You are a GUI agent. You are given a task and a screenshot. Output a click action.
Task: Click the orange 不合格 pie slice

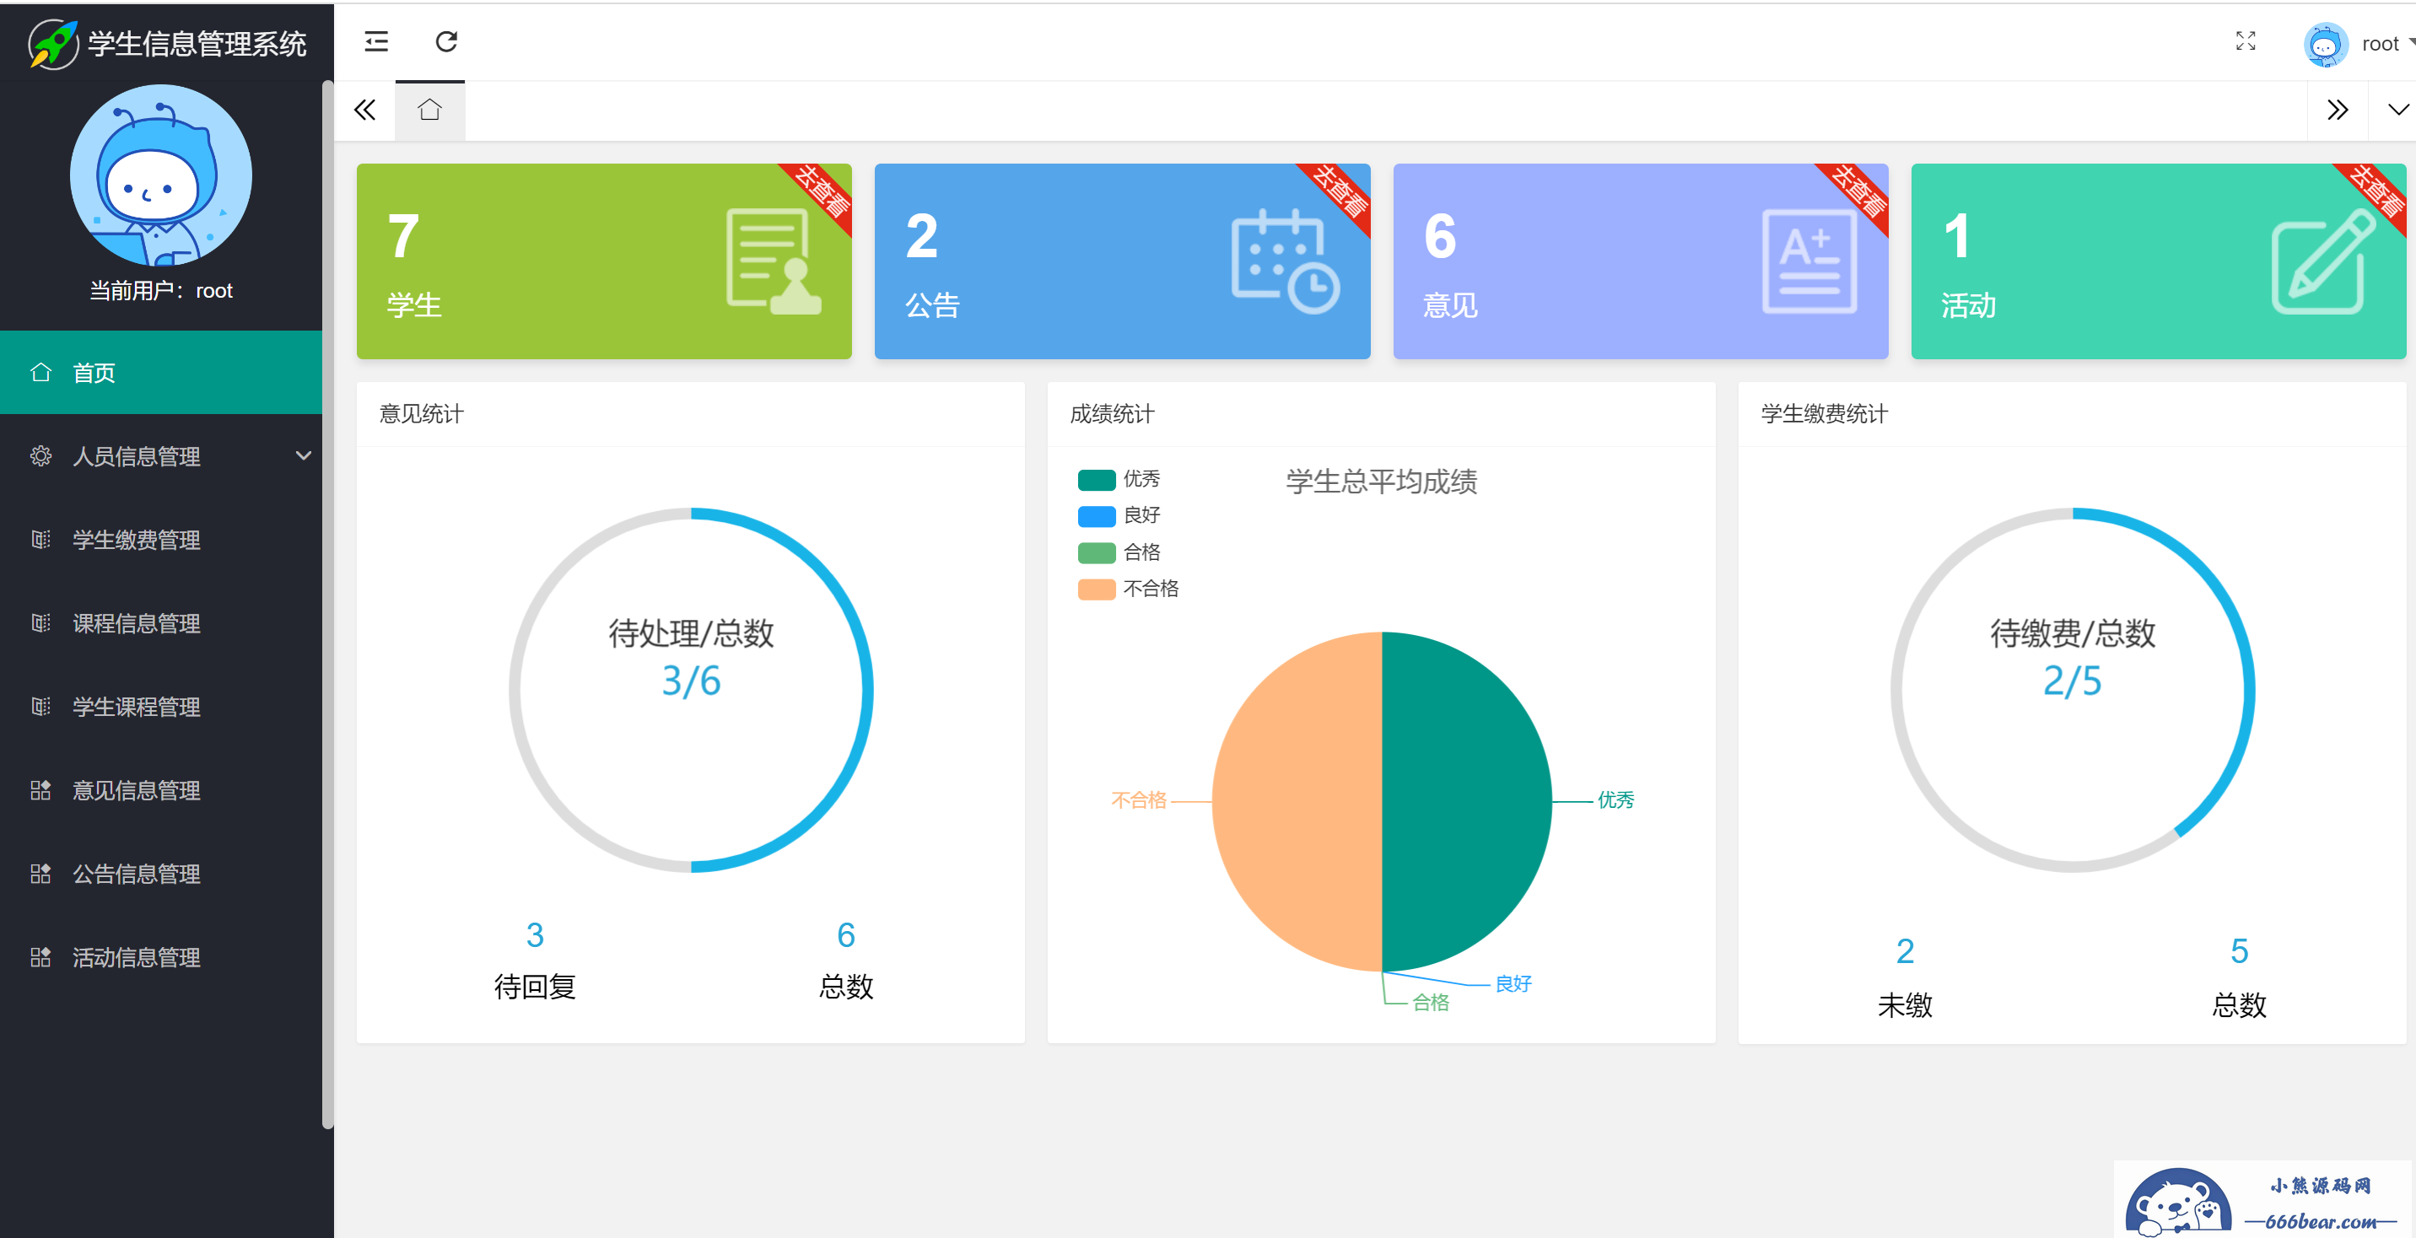coord(1297,802)
